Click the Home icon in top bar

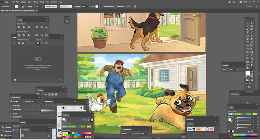pos(6,2)
